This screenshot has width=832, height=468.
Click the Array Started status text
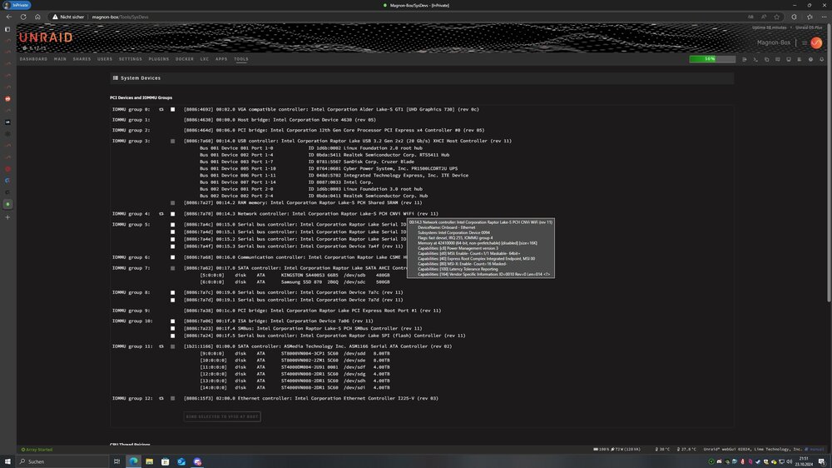[x=39, y=450]
